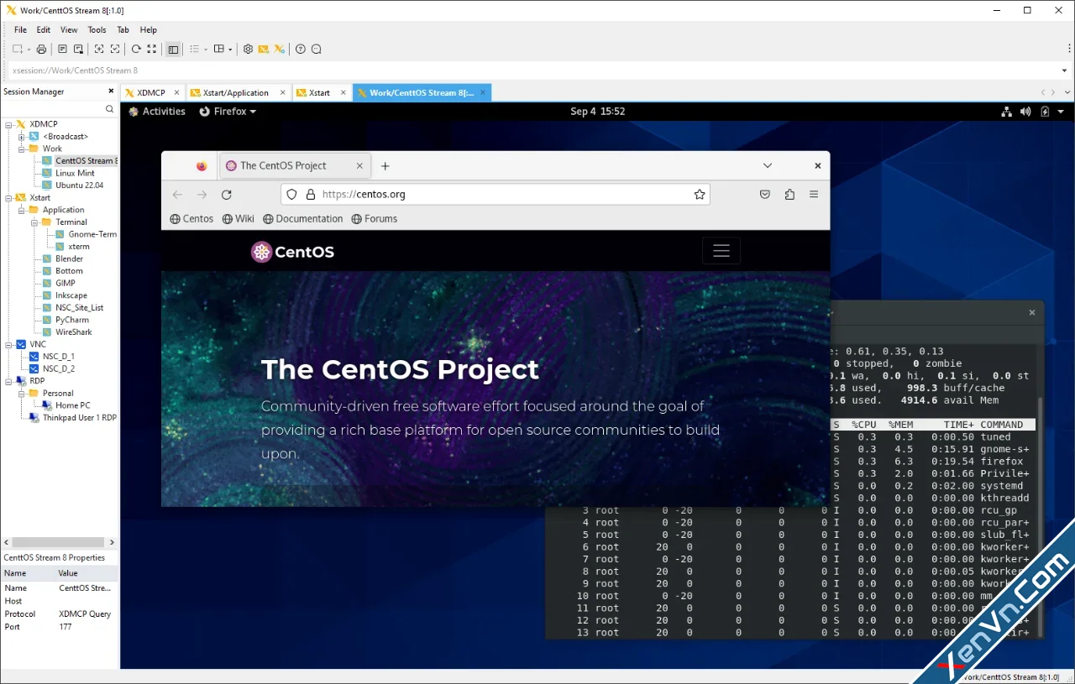Image resolution: width=1075 pixels, height=684 pixels.
Task: Click the Pocket save icon in Firefox
Action: pos(765,194)
